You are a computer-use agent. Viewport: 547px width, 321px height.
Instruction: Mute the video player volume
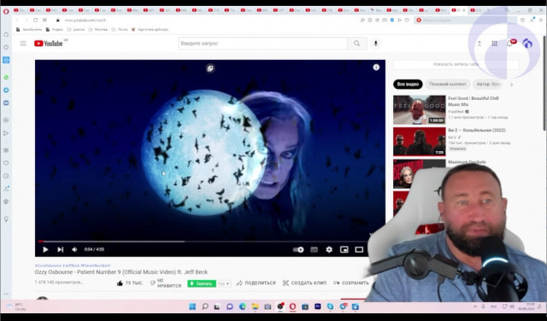click(x=74, y=249)
